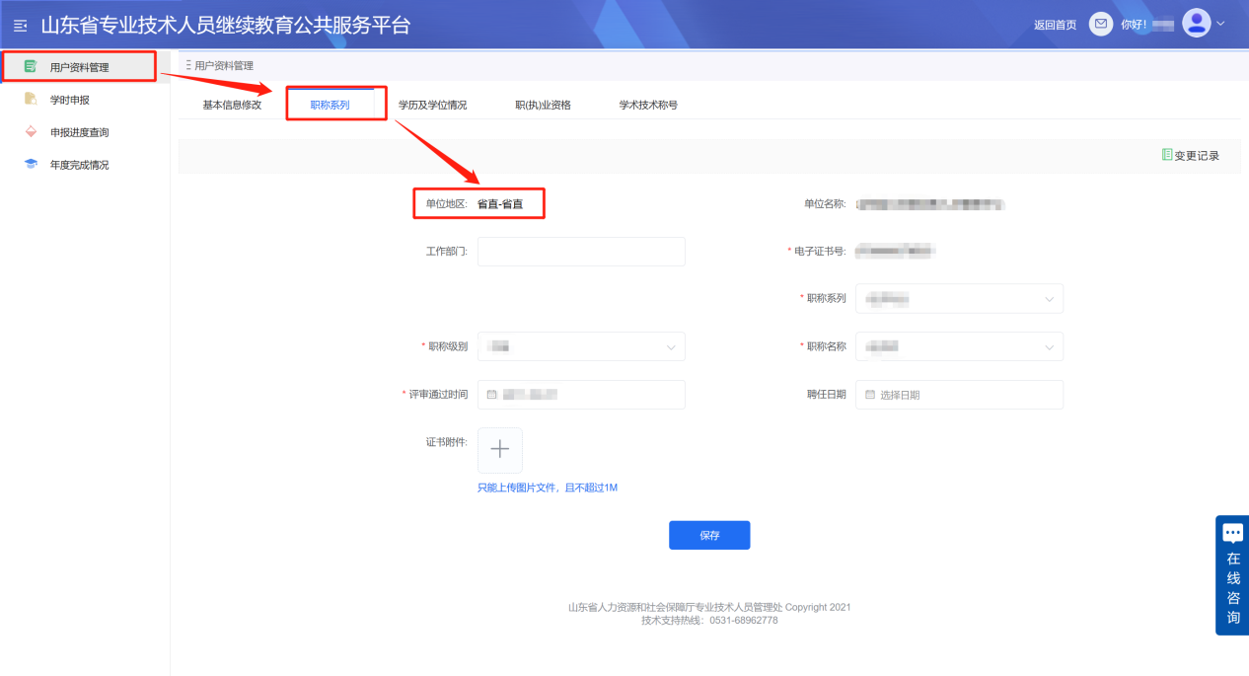Viewport: 1249px width, 676px height.
Task: Open the 在线咨询 floating panel
Action: click(x=1231, y=574)
